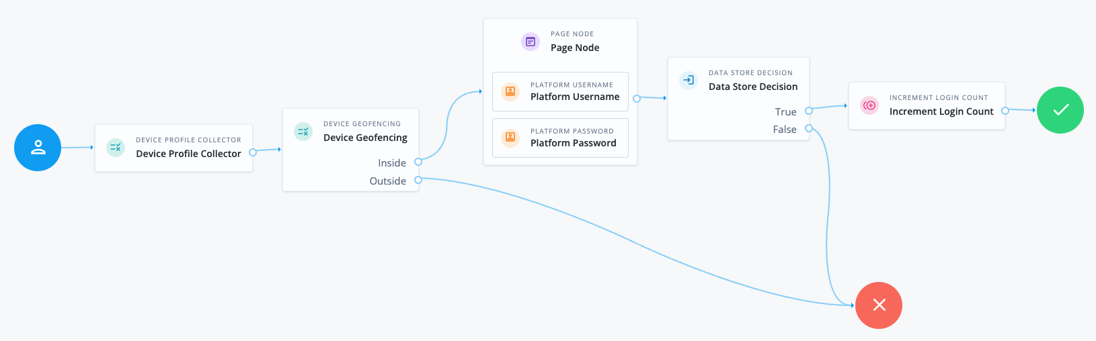
Task: Select the Data Store Decision title
Action: 752,87
